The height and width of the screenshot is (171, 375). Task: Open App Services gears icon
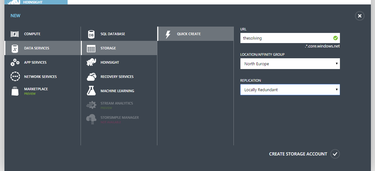[15, 62]
